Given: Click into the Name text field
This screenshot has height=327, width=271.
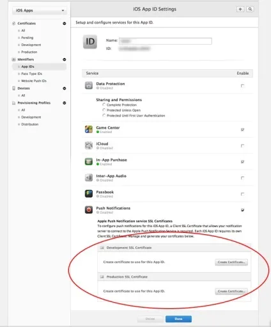Looking at the screenshot, I should tap(166, 41).
